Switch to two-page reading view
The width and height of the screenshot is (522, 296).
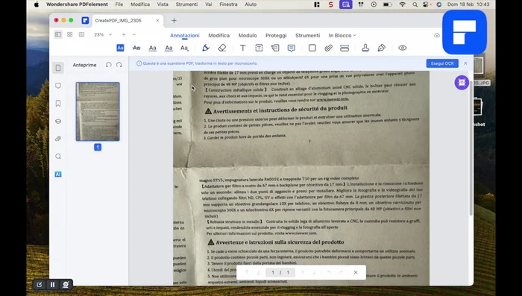81,34
